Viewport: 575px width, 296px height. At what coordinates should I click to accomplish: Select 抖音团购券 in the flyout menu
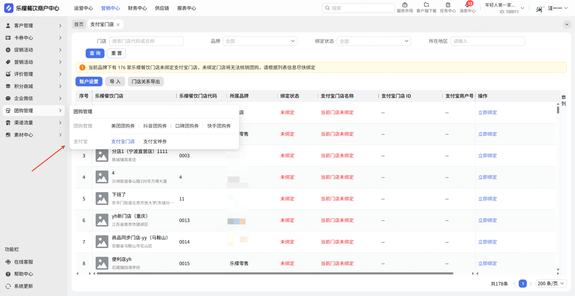pos(155,126)
